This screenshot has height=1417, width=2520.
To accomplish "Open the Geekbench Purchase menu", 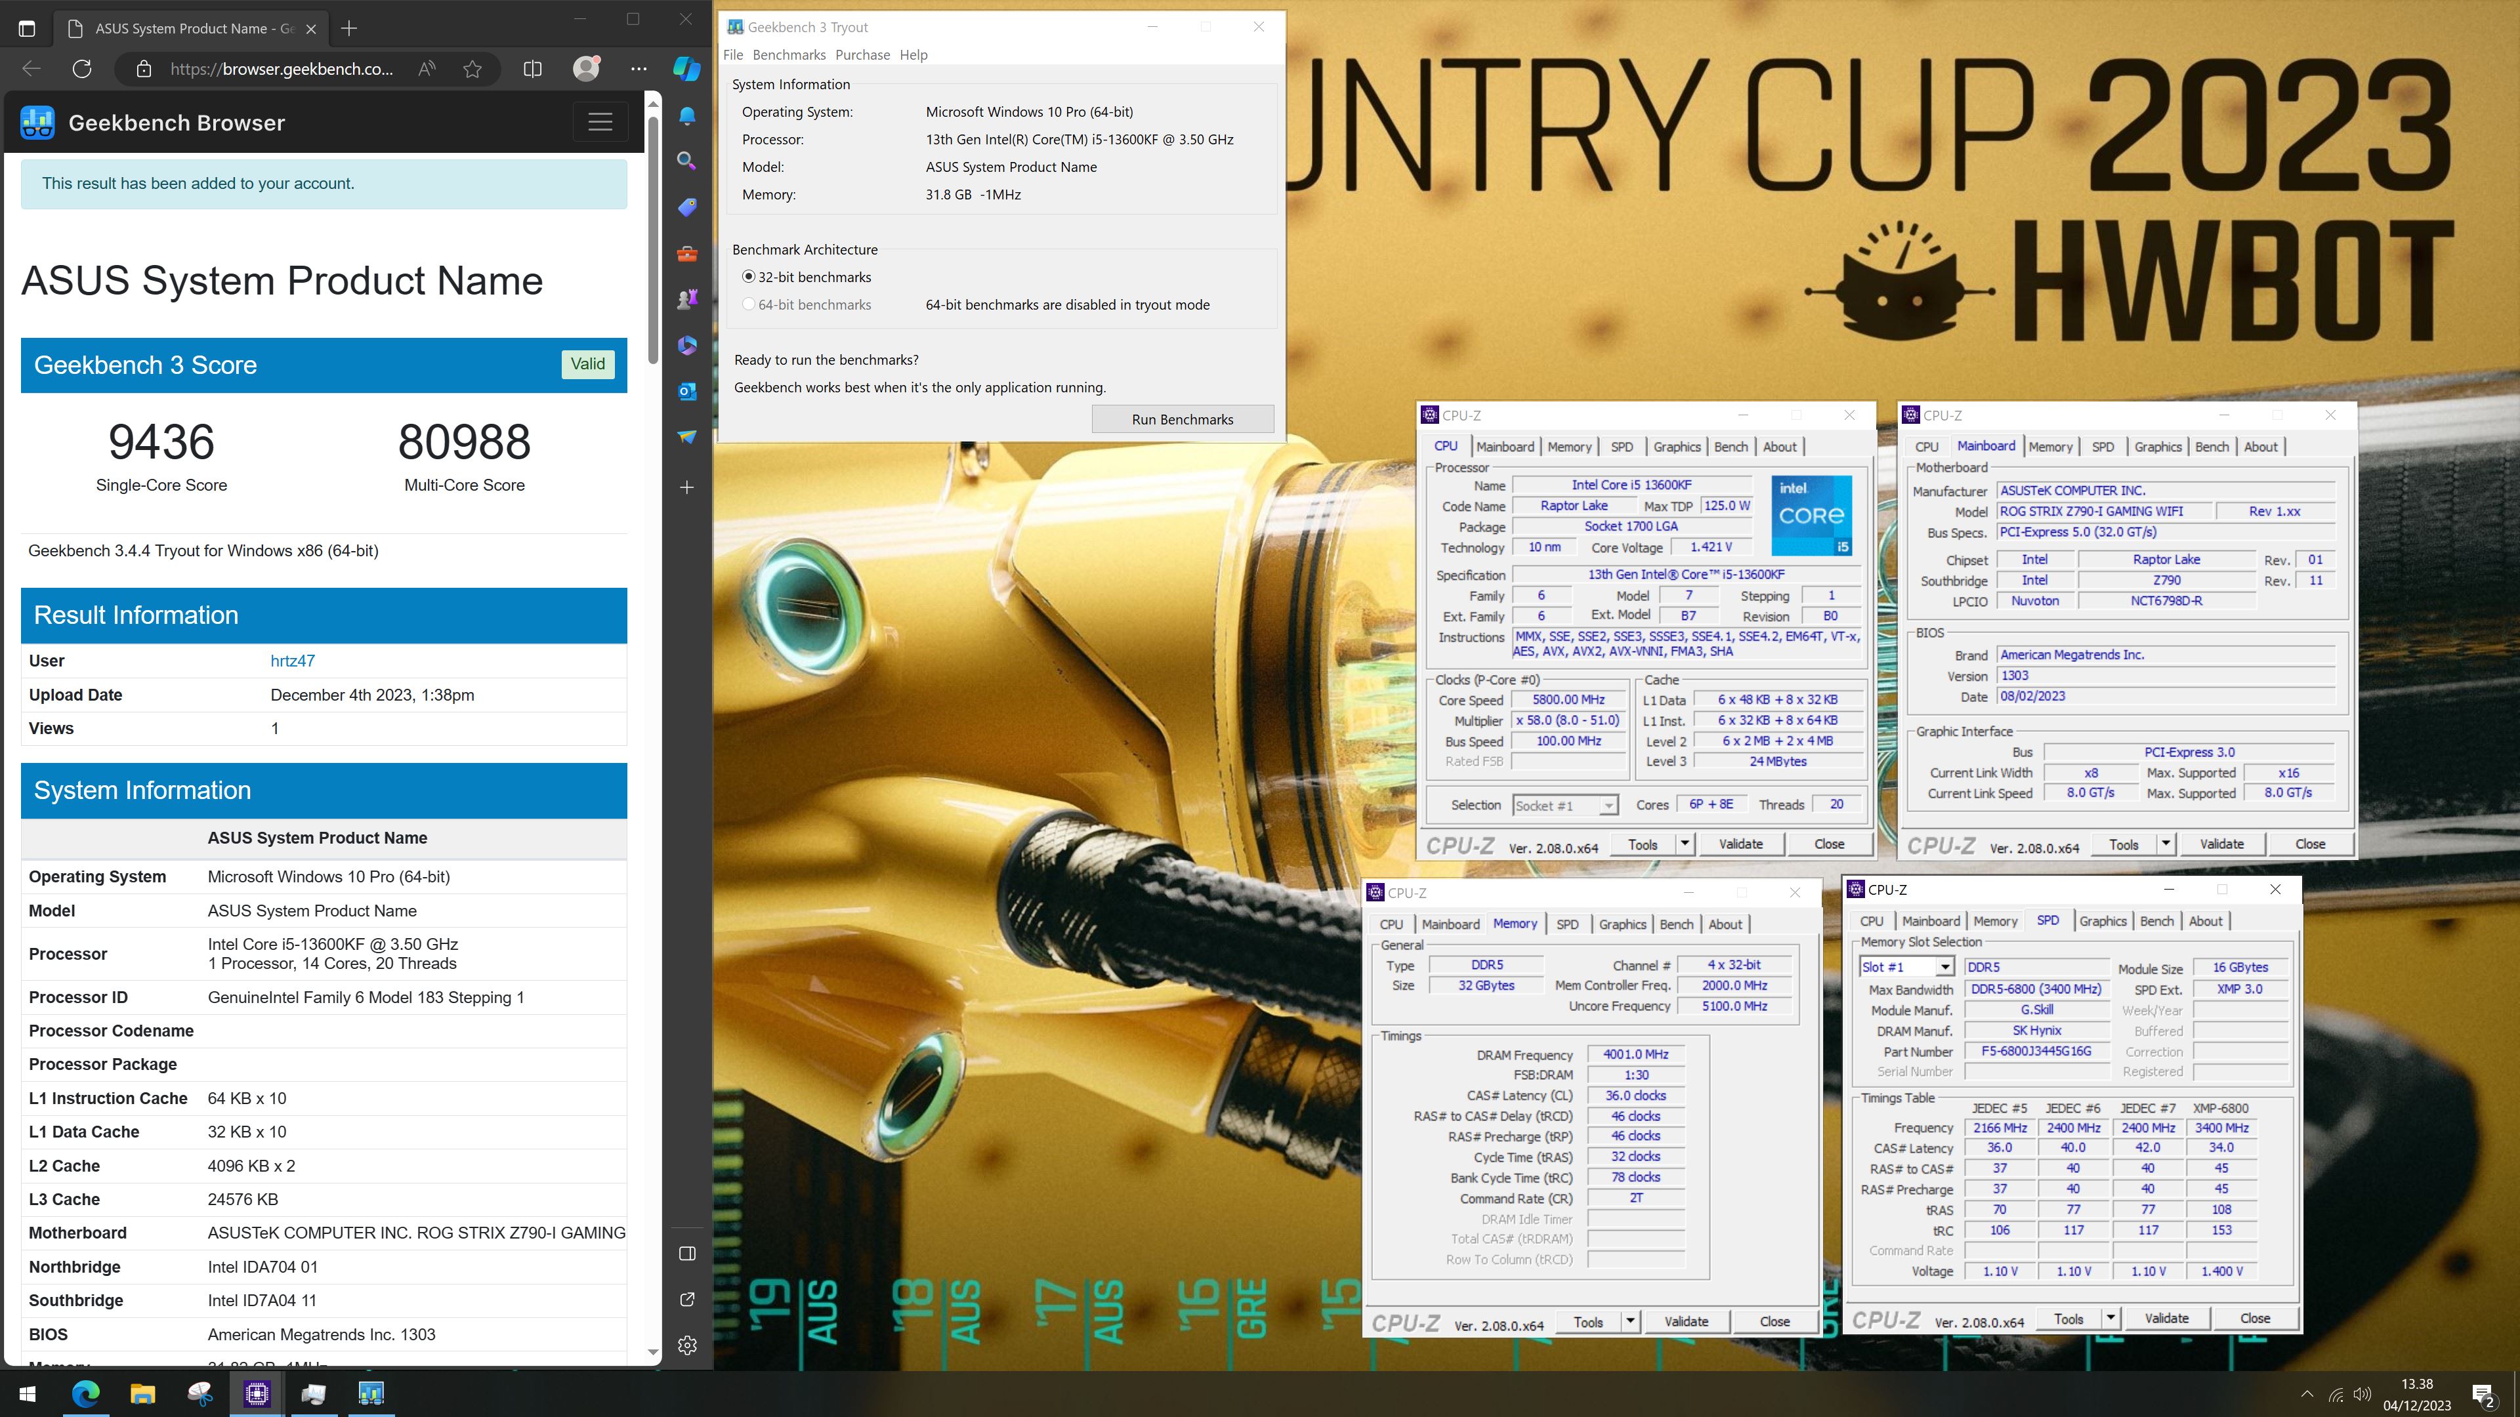I will pyautogui.click(x=862, y=54).
